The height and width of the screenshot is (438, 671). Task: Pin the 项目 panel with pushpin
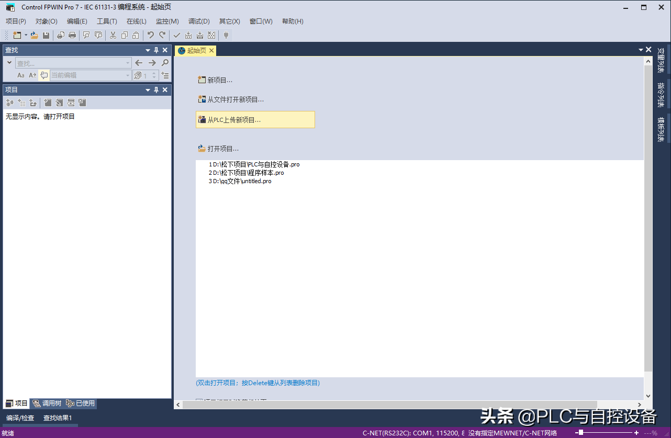pyautogui.click(x=156, y=90)
